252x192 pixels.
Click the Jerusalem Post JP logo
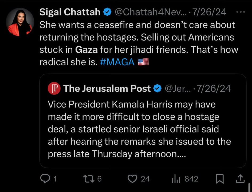pyautogui.click(x=54, y=88)
